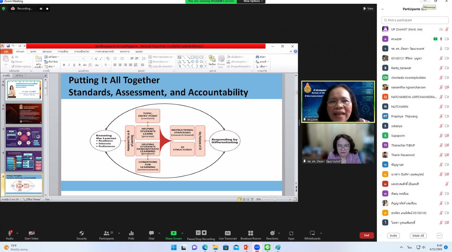Click the Help question-mark icon in PowerPoint
Viewport: 452px width, 252px height.
click(x=296, y=51)
